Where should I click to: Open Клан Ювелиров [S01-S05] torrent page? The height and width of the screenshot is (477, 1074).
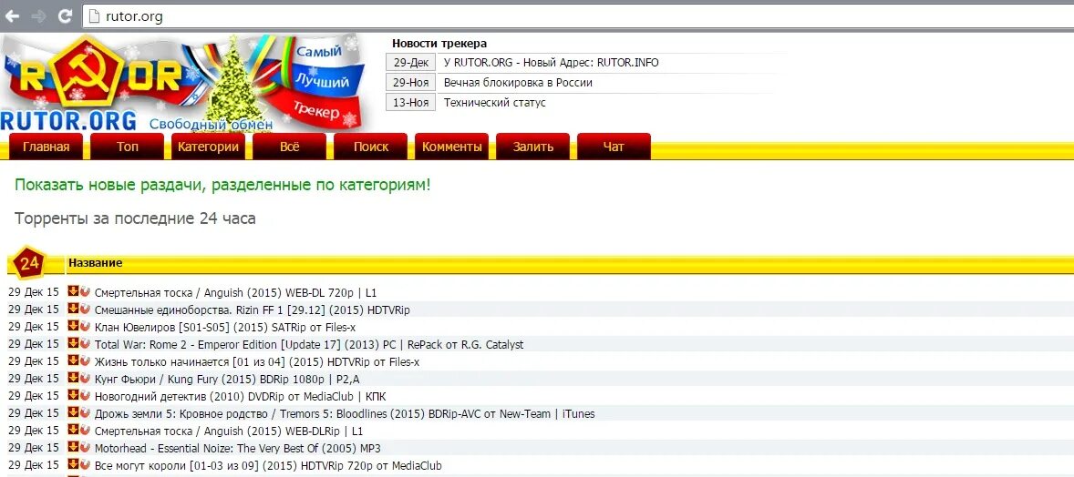(x=224, y=327)
